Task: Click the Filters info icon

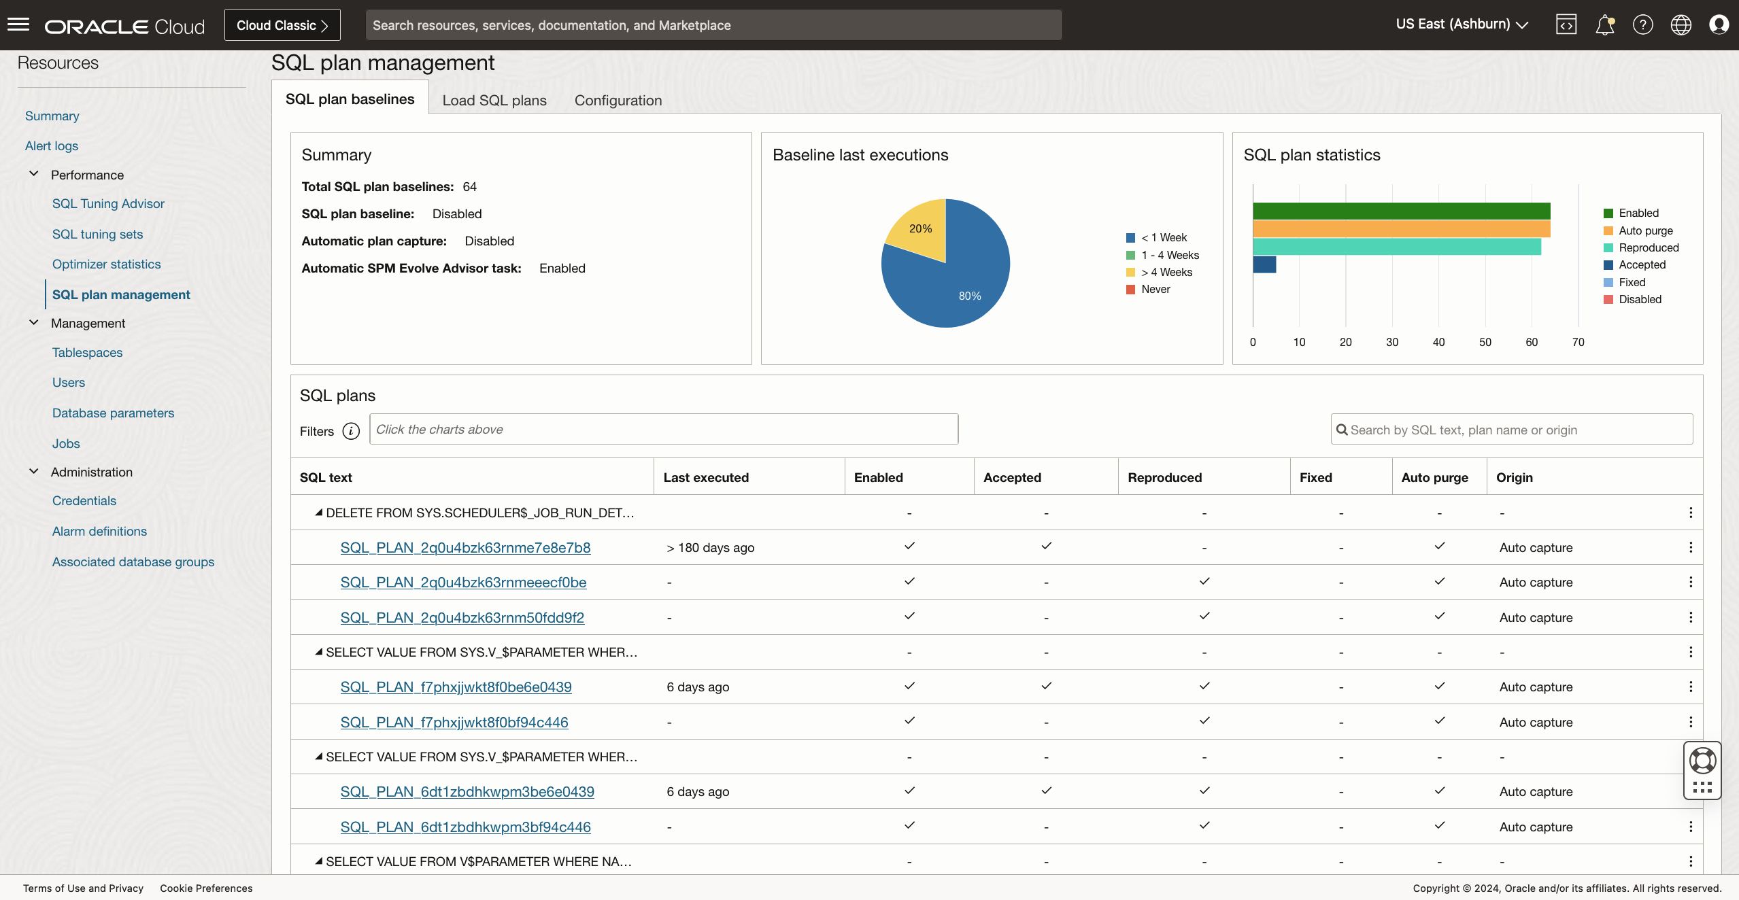Action: coord(351,431)
